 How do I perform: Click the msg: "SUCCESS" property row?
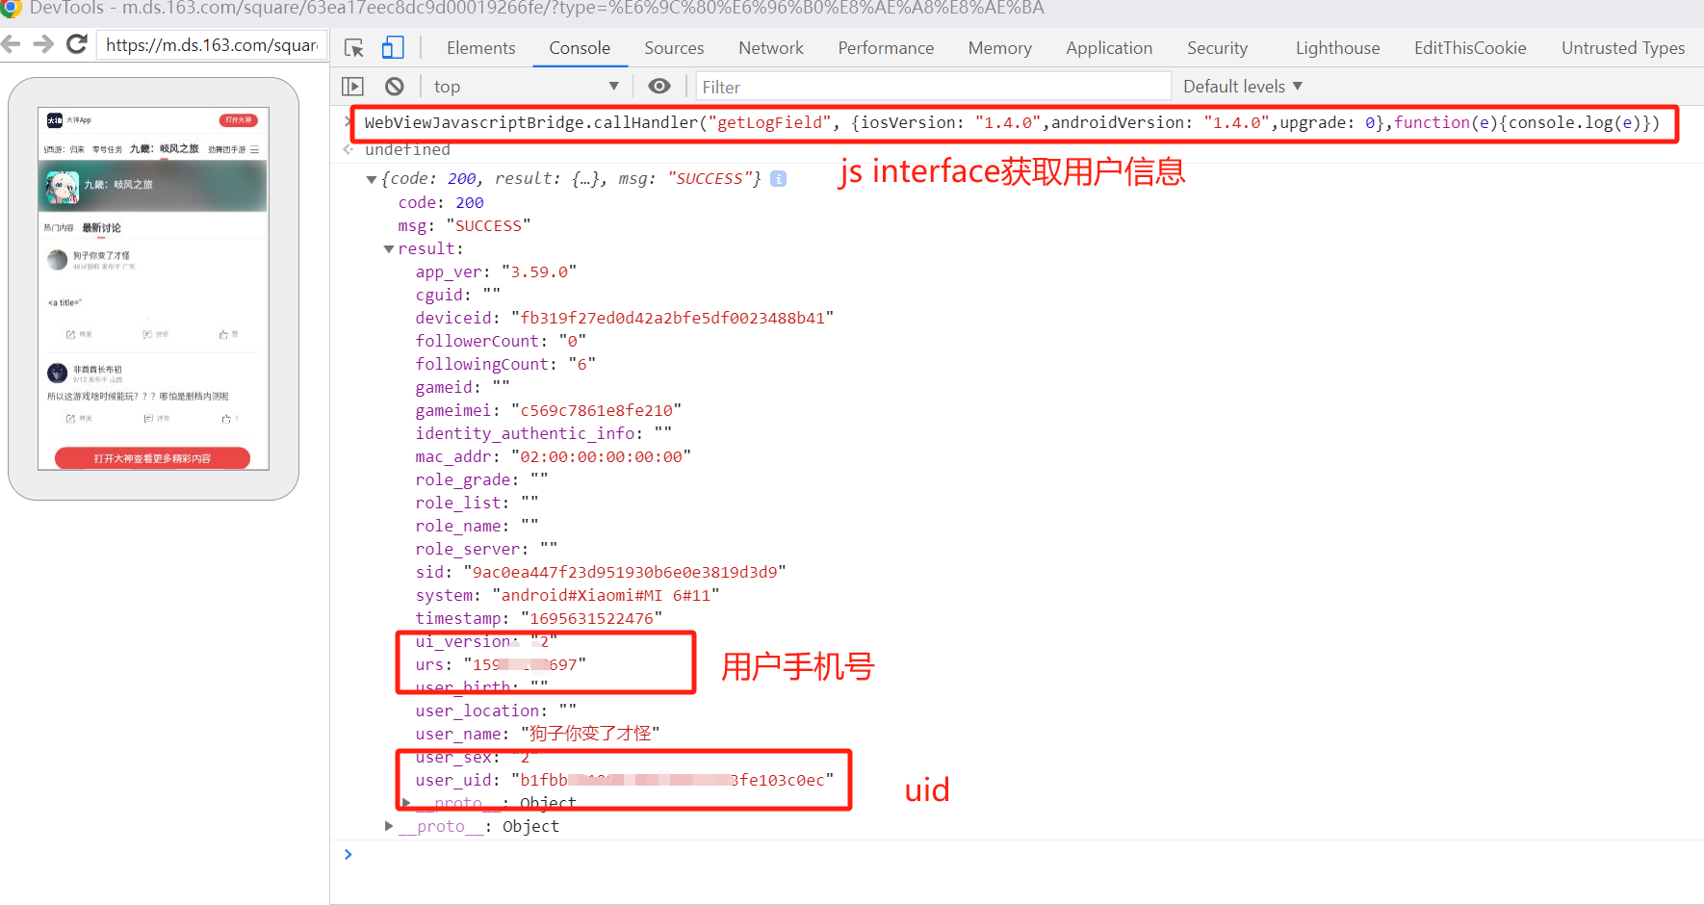pos(464,225)
